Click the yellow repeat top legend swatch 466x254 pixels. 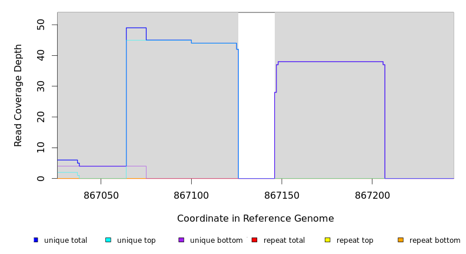(328, 240)
